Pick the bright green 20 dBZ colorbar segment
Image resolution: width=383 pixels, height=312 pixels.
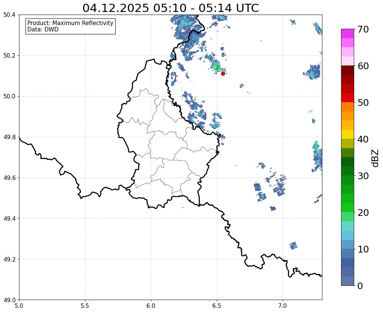click(347, 208)
